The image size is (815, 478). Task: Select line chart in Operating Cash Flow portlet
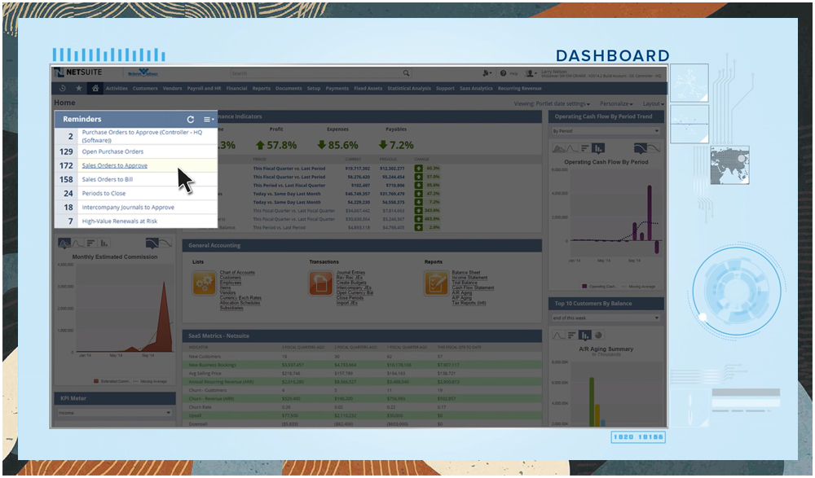(x=572, y=148)
